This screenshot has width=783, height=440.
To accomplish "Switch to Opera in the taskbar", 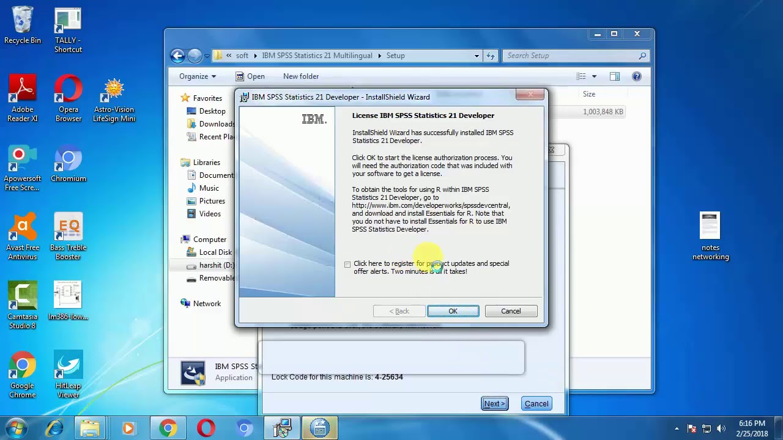I will pos(206,428).
